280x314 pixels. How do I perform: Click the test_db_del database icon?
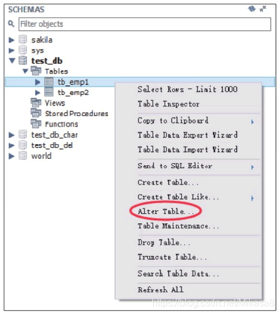(x=23, y=145)
